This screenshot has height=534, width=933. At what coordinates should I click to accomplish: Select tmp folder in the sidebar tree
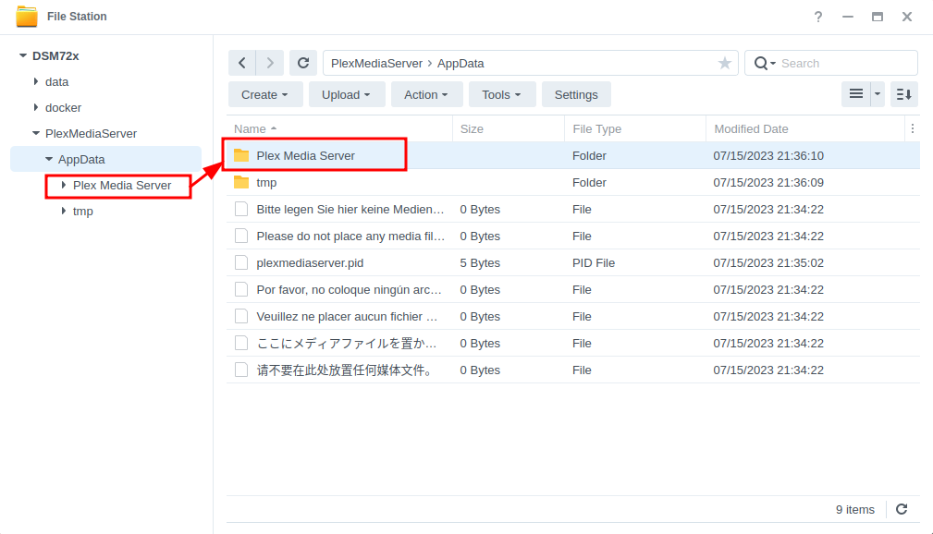point(82,211)
